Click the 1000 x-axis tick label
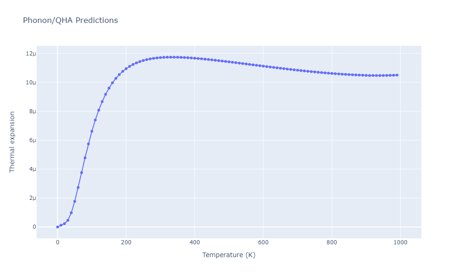The height and width of the screenshot is (275, 458). click(x=400, y=242)
